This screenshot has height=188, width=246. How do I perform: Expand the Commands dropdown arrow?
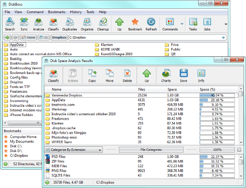pos(182,24)
